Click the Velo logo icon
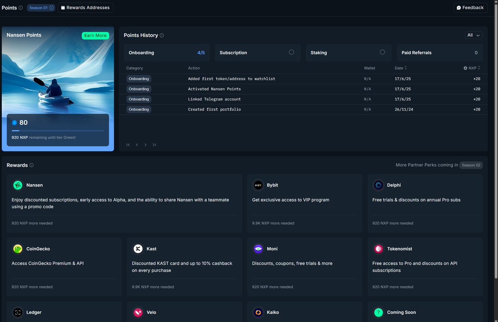The width and height of the screenshot is (498, 322). [138, 312]
